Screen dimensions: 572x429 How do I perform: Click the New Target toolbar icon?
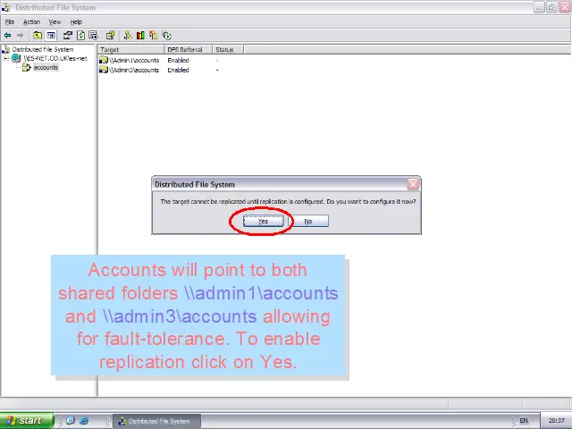[127, 36]
